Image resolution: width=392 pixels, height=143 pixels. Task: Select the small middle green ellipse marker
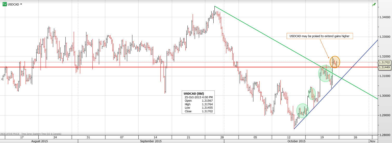[x=312, y=93]
